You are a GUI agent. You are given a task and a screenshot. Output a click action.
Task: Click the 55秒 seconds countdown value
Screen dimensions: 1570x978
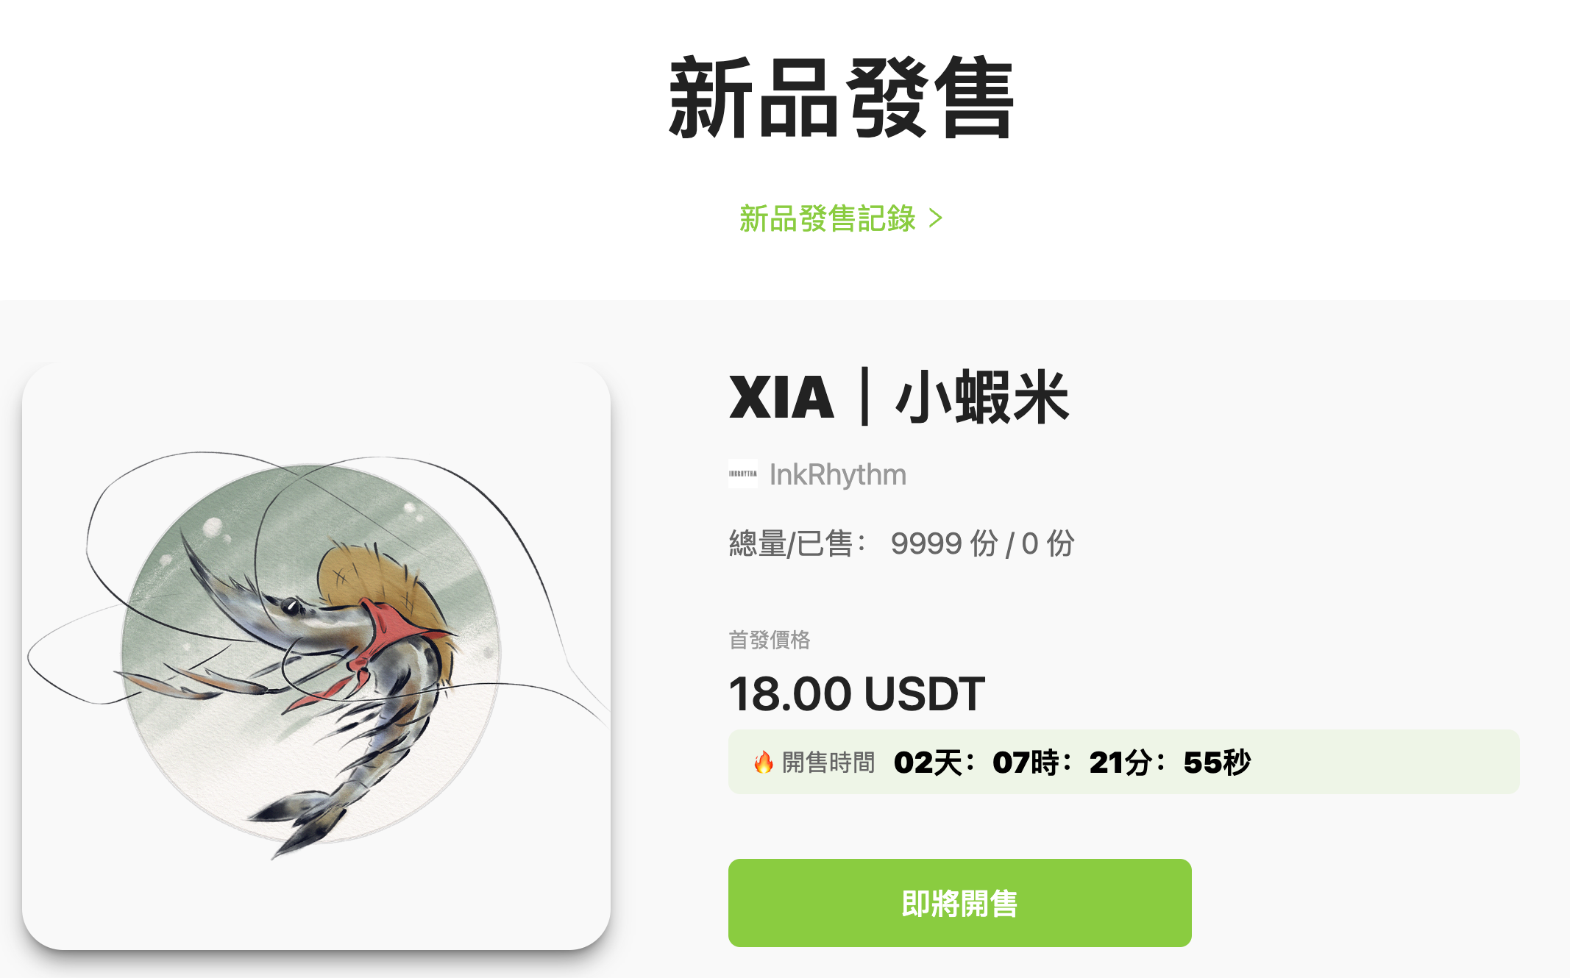[1217, 763]
